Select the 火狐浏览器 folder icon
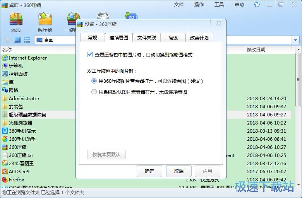 coord(5,123)
